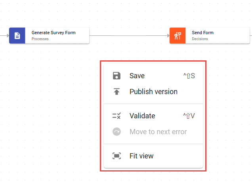The width and height of the screenshot is (252, 185).
Task: Click the blue document icon on Generate Survey Form
Action: coord(17,36)
